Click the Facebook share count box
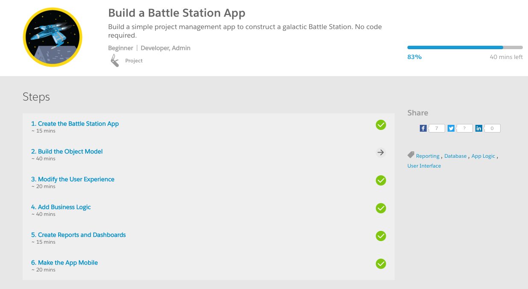 (437, 128)
